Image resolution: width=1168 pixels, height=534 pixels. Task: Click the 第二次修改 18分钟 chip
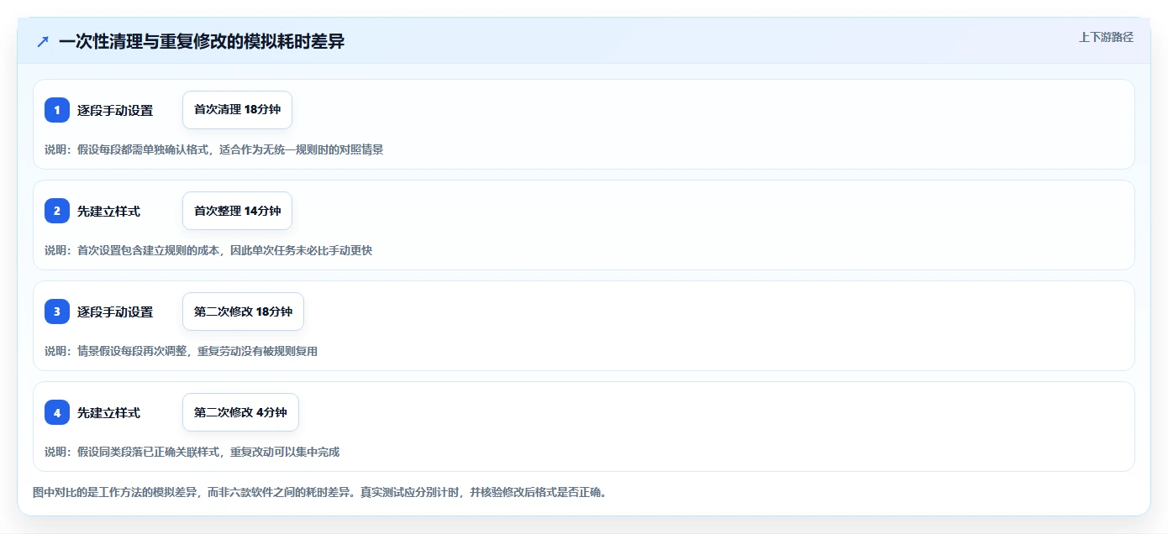[x=243, y=311]
